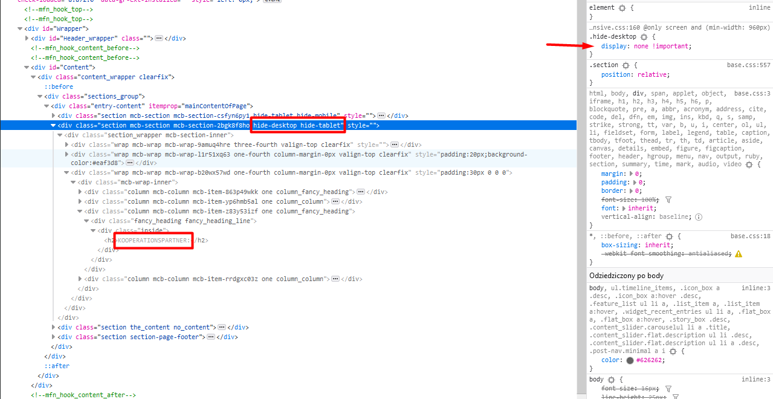
Task: Click info icon next to vertical-align: baseline
Action: point(699,217)
